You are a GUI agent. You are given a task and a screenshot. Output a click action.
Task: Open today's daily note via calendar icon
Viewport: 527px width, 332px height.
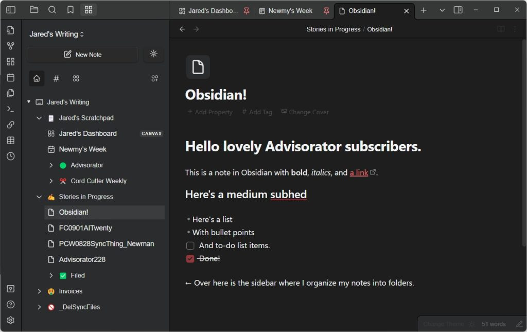[10, 78]
